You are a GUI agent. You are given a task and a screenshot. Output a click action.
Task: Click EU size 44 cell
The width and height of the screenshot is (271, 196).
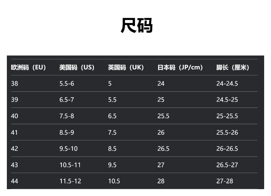click(x=14, y=181)
